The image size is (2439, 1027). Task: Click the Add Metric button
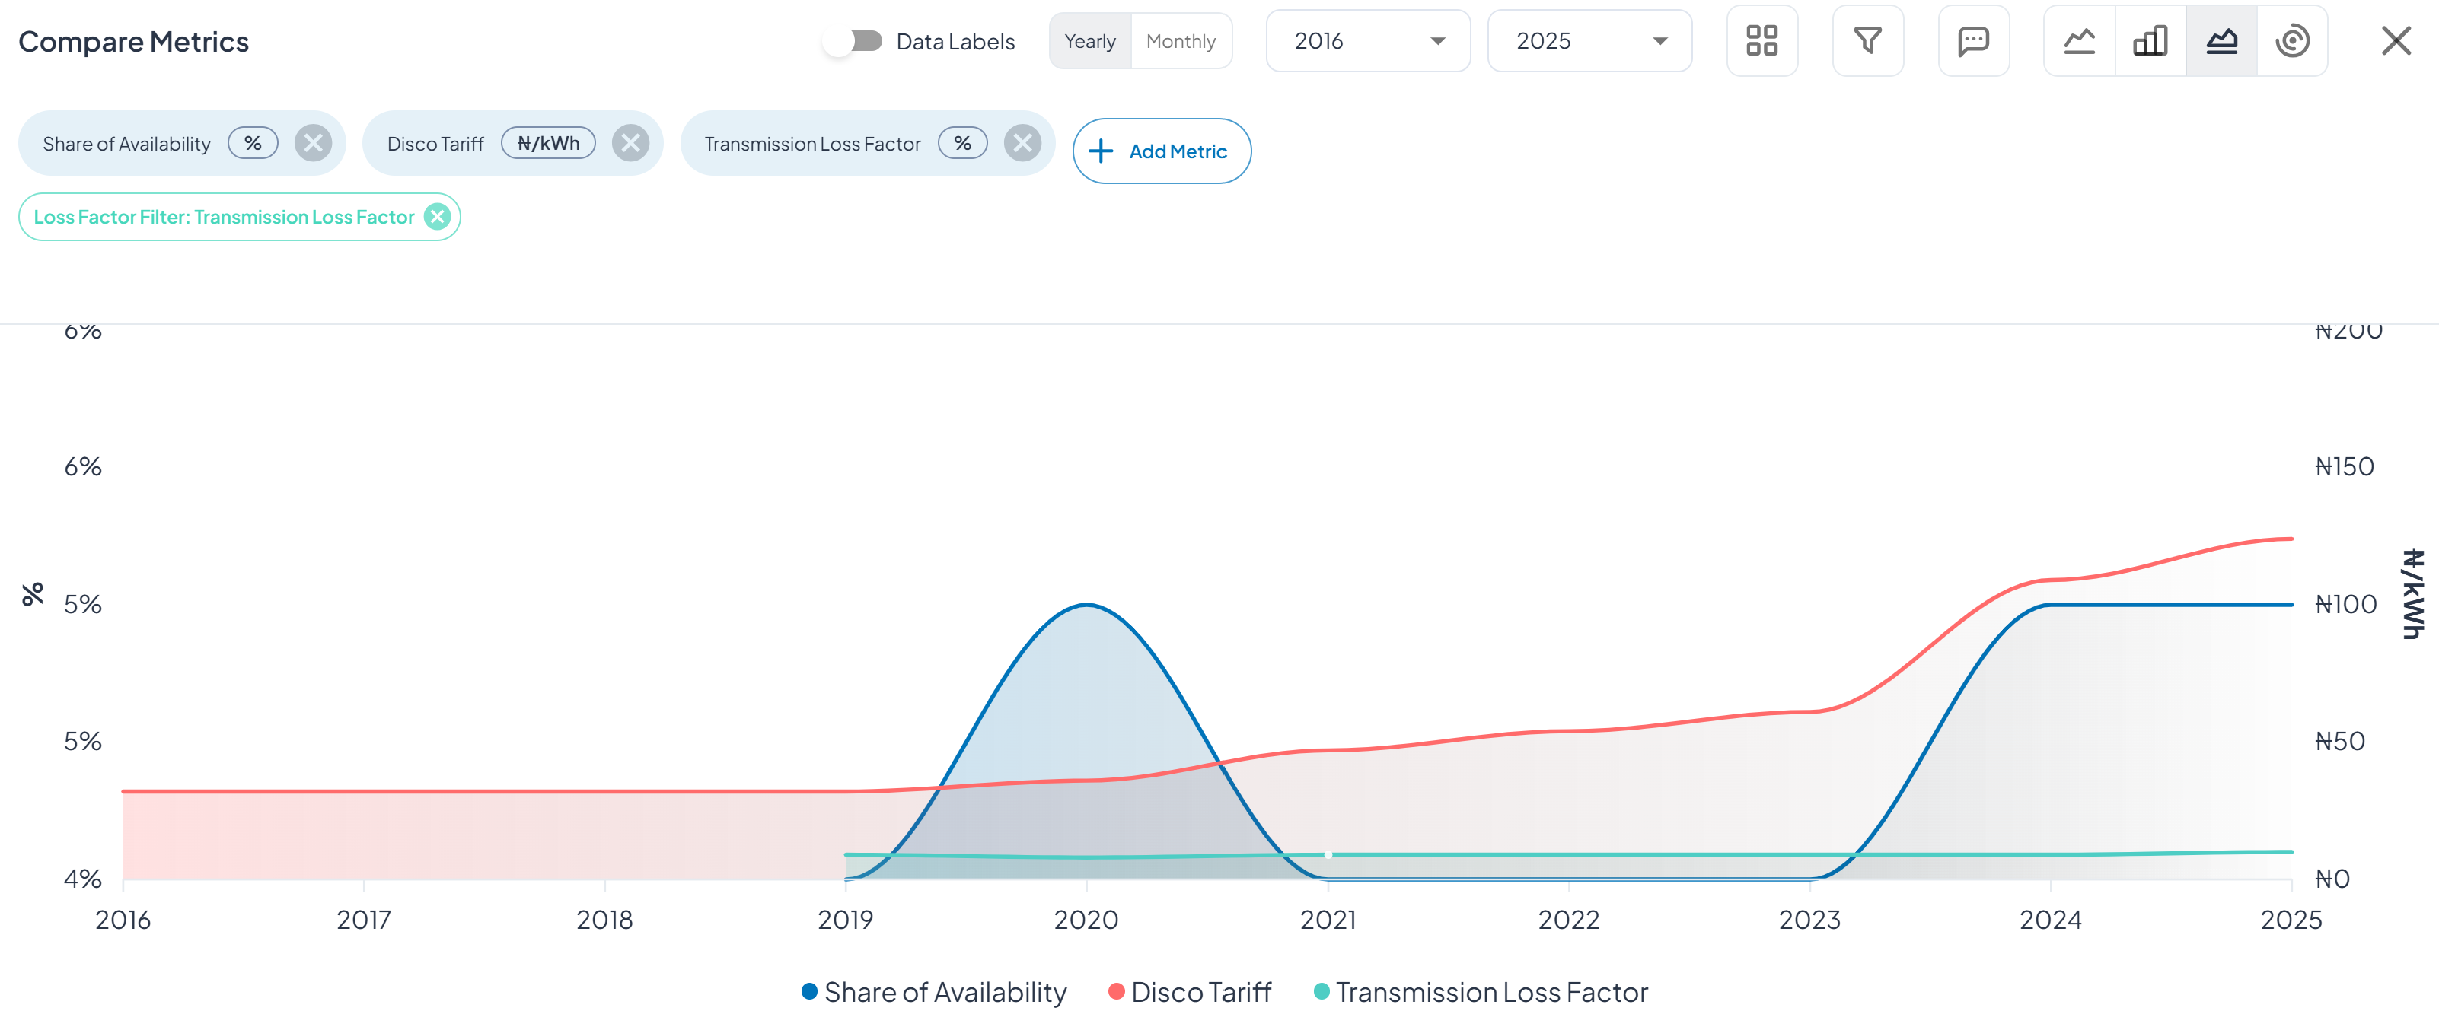point(1162,151)
